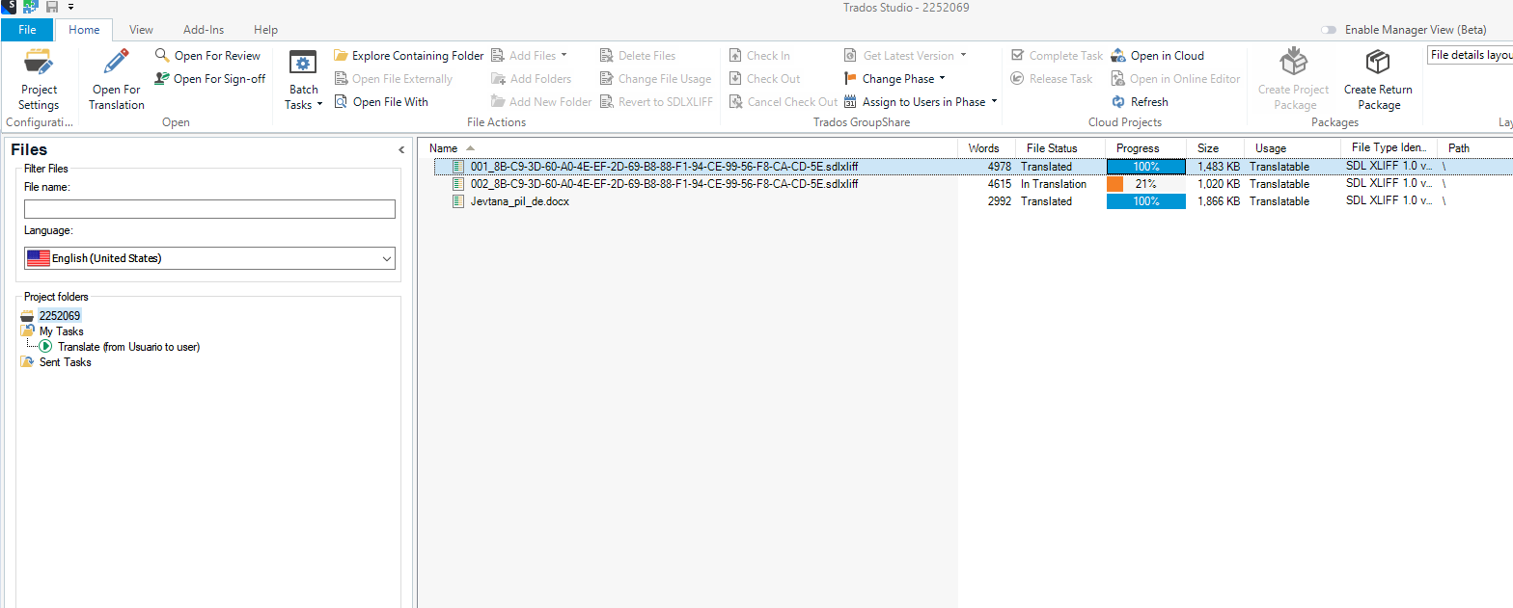Click the In Translation status cell
This screenshot has width=1513, height=608.
[1054, 184]
